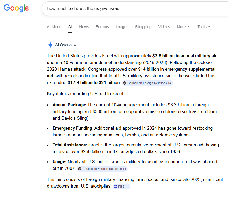Click the PBS source icon
The image size is (228, 198).
click(x=115, y=187)
